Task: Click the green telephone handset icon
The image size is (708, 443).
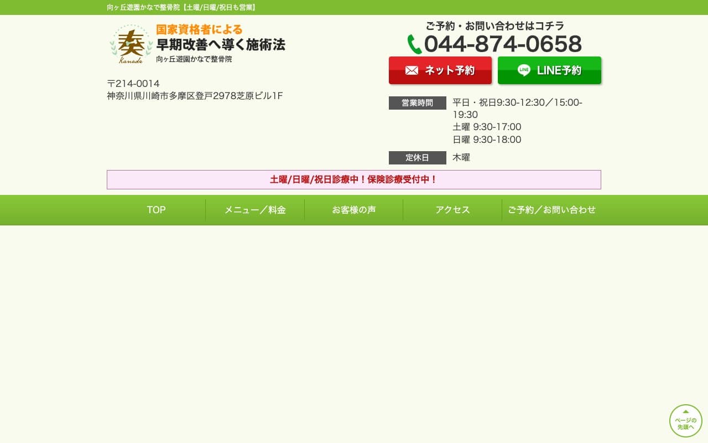Action: (414, 44)
